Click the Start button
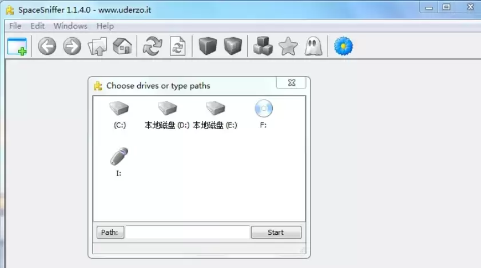 pyautogui.click(x=276, y=233)
